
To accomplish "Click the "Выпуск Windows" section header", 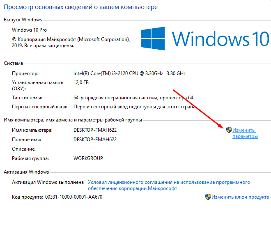I will (23, 20).
